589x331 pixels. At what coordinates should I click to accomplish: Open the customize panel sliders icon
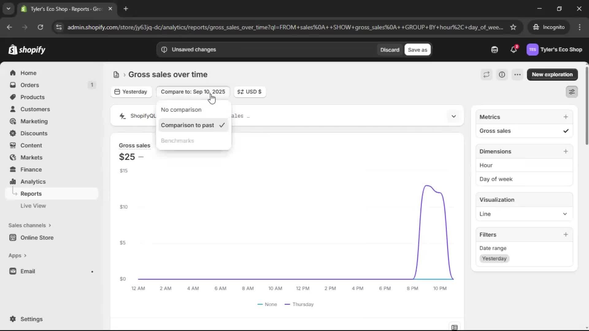(x=572, y=92)
